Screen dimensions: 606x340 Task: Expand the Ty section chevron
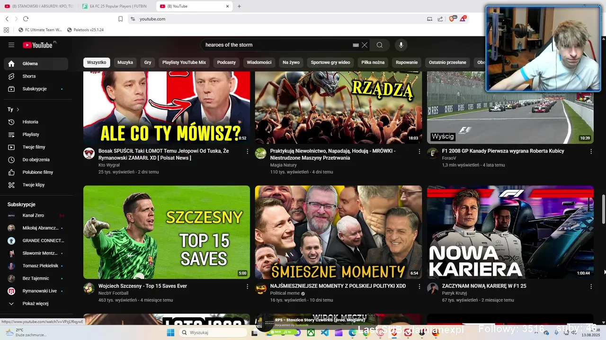[x=18, y=110]
